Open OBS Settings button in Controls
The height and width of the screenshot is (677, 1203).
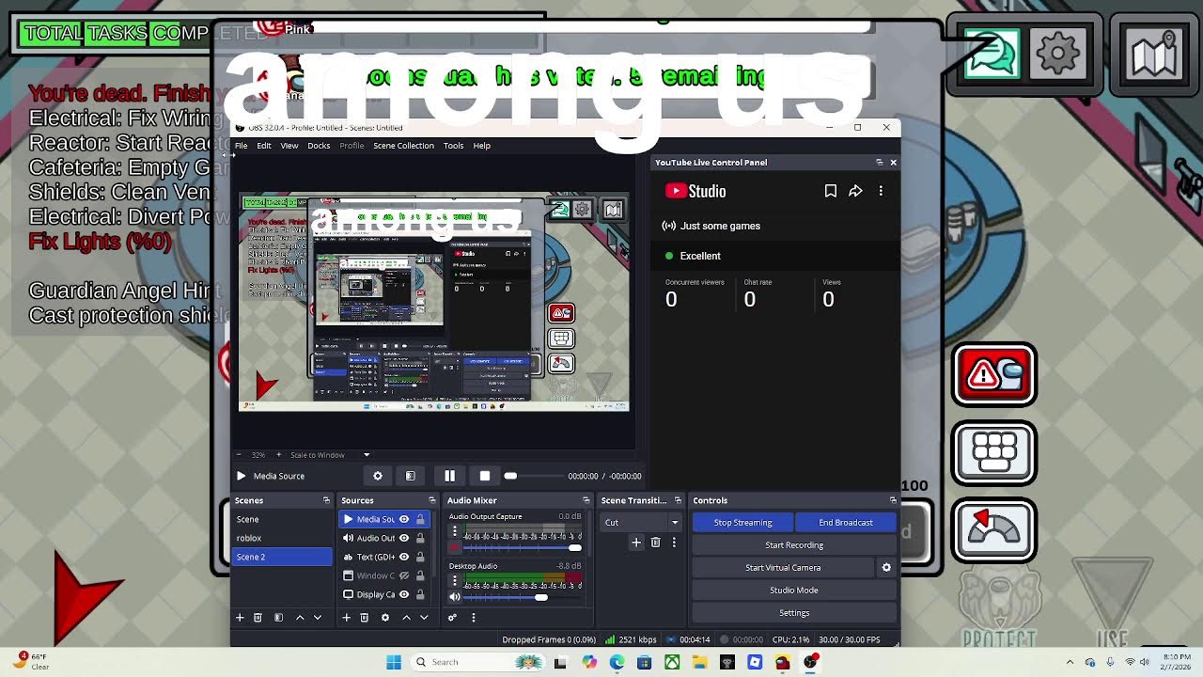click(794, 613)
